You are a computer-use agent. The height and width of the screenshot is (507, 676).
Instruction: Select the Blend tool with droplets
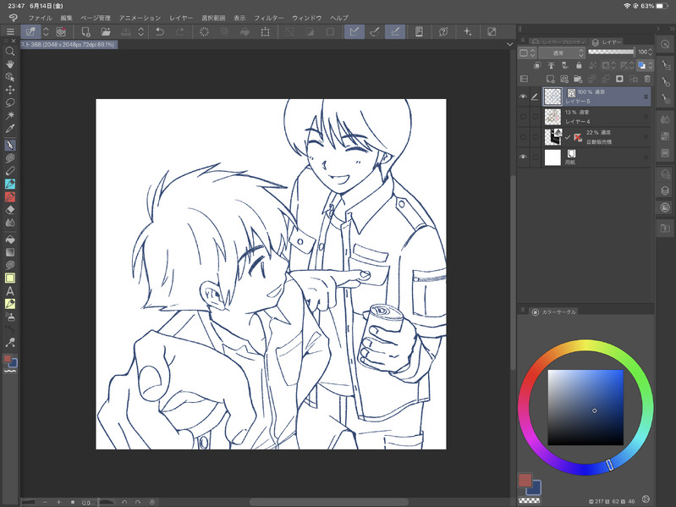tap(10, 223)
